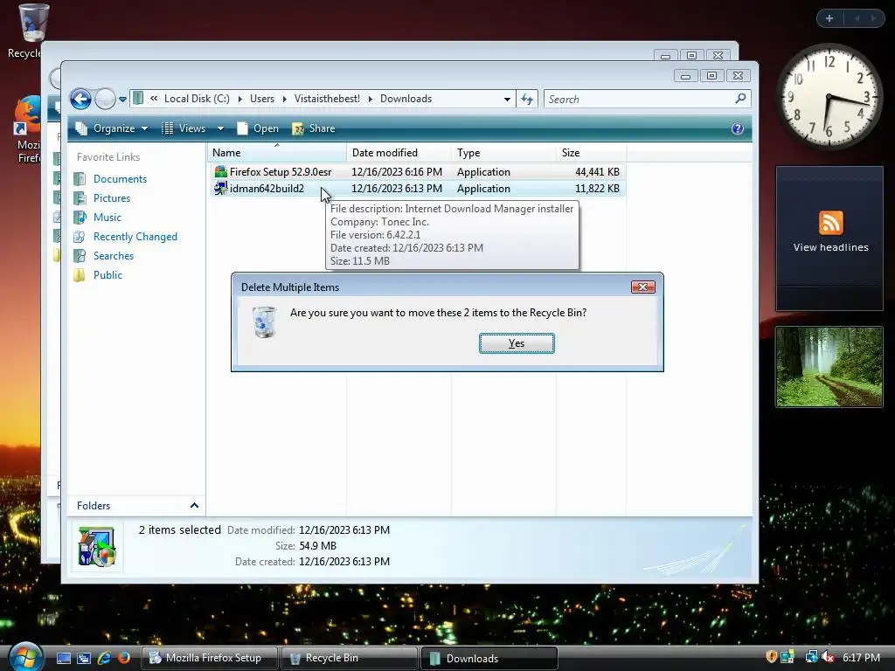
Task: Open the recent pages dropdown arrow
Action: point(122,100)
